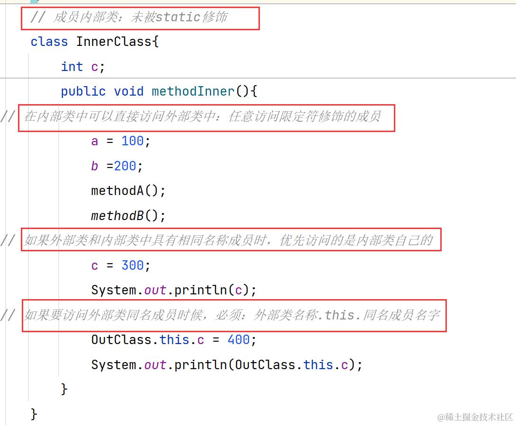Click the 'public void methodInner(){' line
The width and height of the screenshot is (516, 425).
[159, 91]
